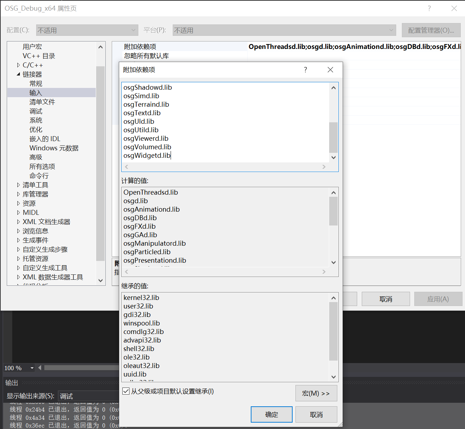Select the 命令行 tree item

(39, 175)
